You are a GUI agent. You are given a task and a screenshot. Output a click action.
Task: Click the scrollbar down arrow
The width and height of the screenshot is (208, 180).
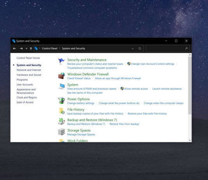pos(190,140)
